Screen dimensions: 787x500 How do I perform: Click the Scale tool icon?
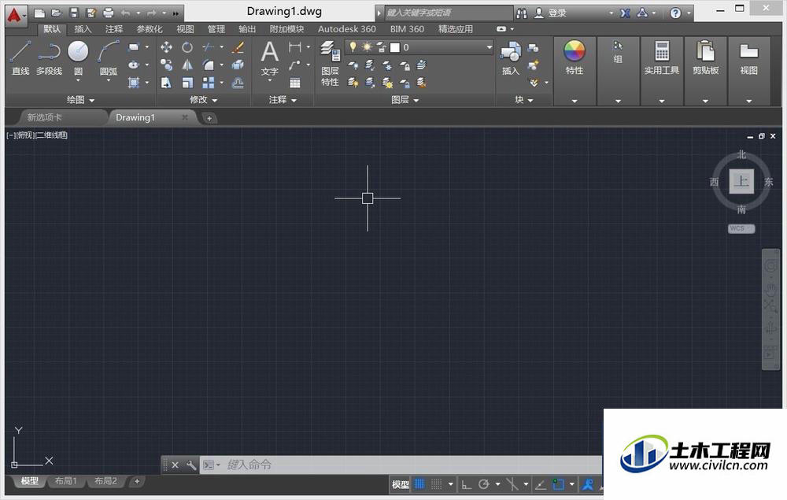pos(187,83)
